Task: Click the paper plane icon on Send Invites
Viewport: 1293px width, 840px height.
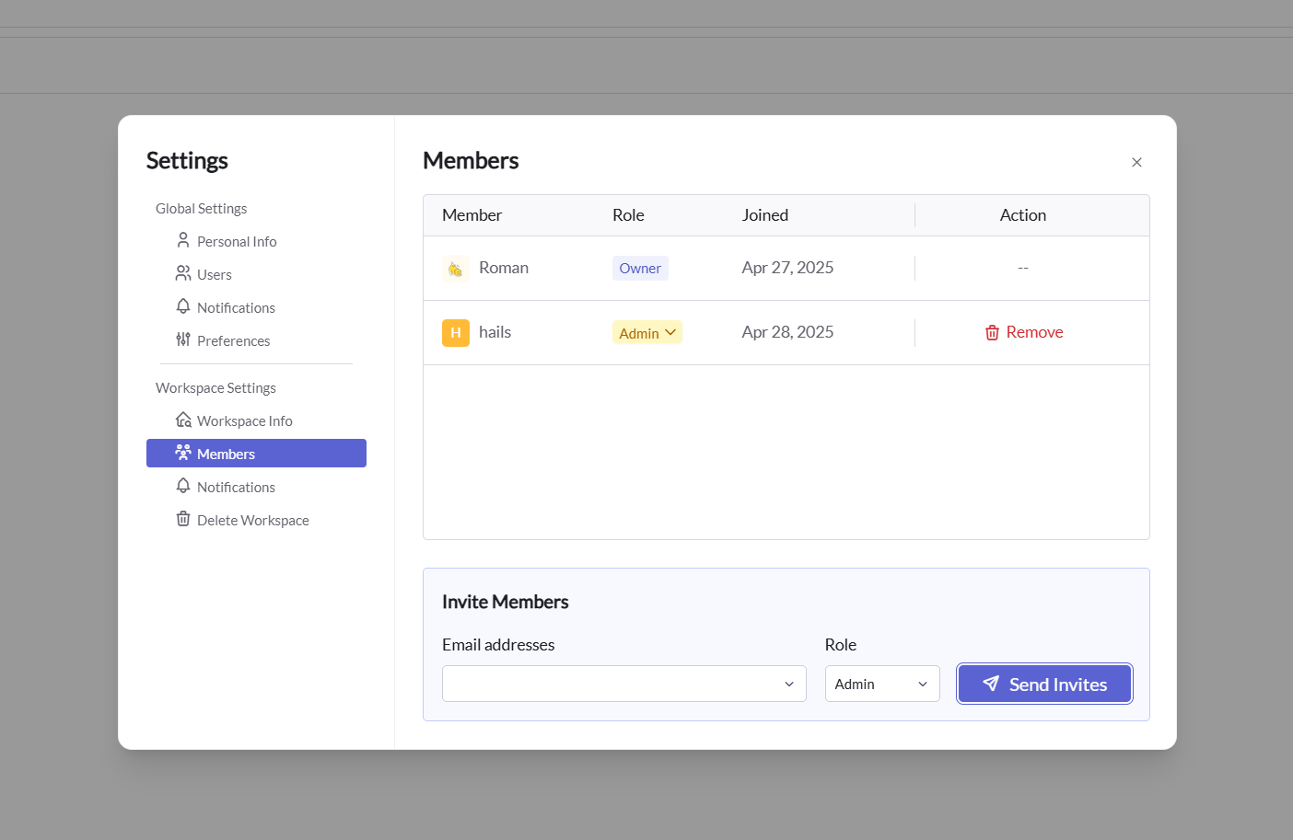Action: (991, 684)
